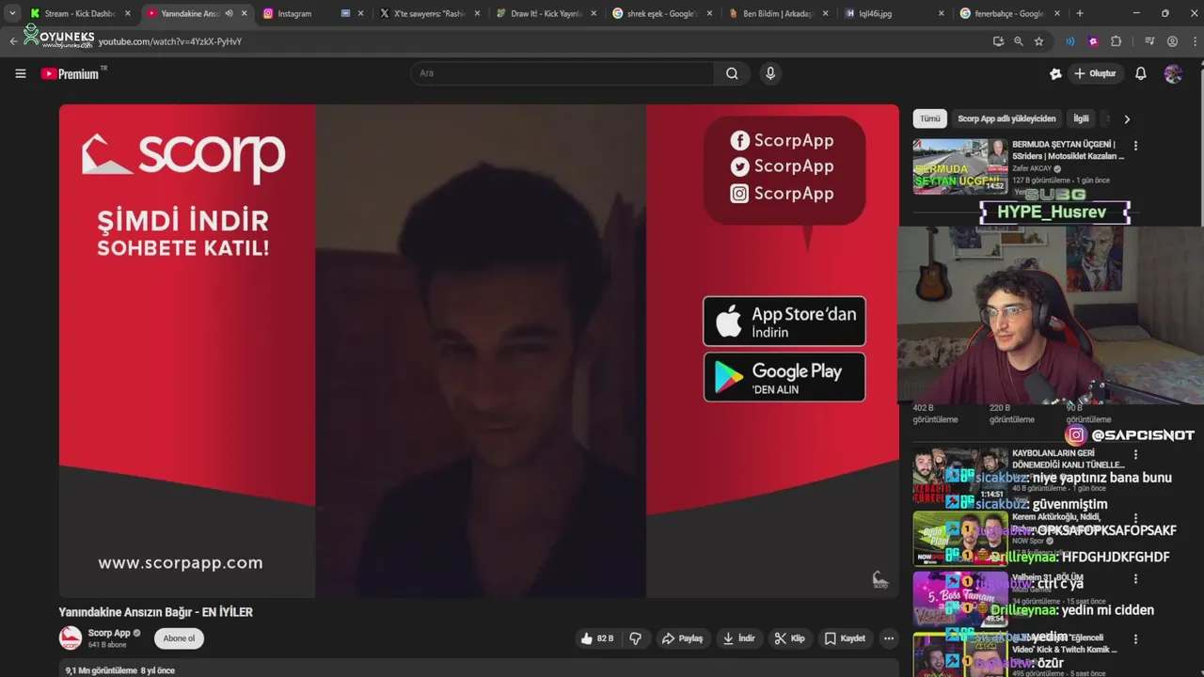This screenshot has width=1204, height=677.
Task: Bookmark this page with the star icon
Action: 1038,41
